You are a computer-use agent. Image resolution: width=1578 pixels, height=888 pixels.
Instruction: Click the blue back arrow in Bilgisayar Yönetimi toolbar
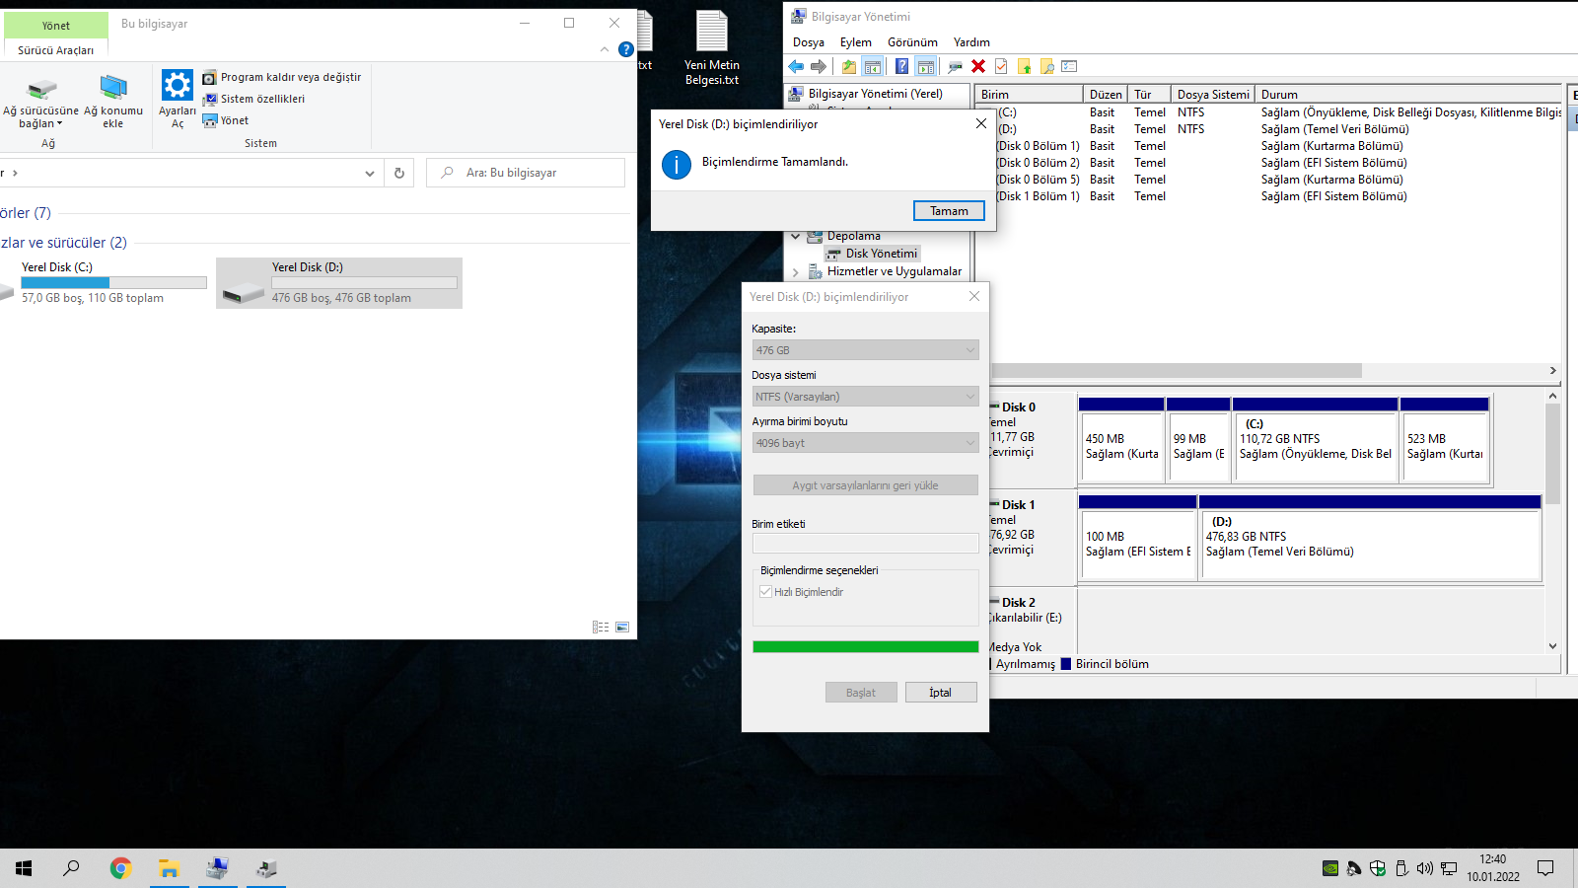click(x=796, y=66)
